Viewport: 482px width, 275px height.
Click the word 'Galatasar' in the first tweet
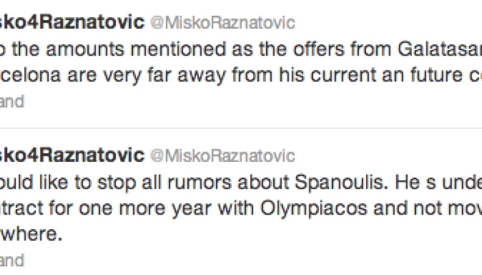click(x=439, y=50)
